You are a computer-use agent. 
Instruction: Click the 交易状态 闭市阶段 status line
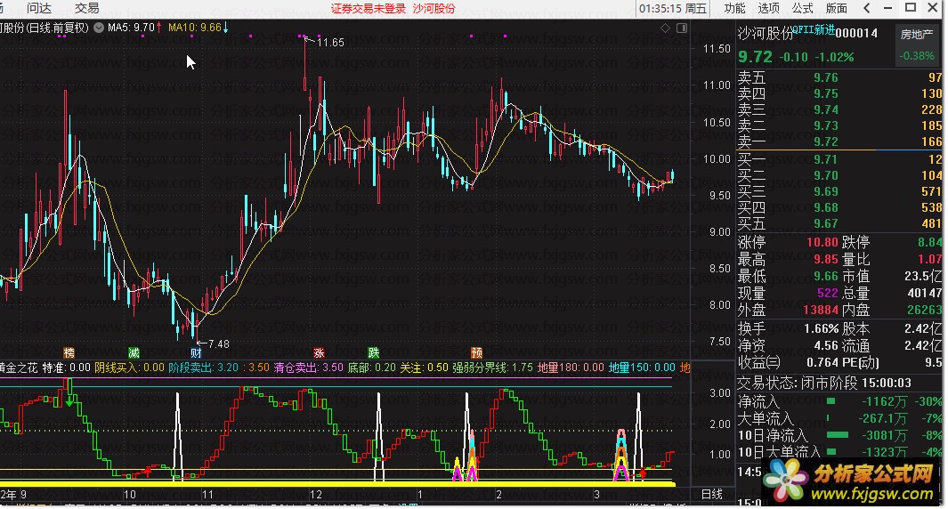pyautogui.click(x=824, y=384)
